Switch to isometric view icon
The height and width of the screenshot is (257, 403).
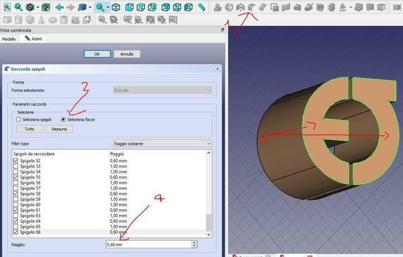[115, 7]
